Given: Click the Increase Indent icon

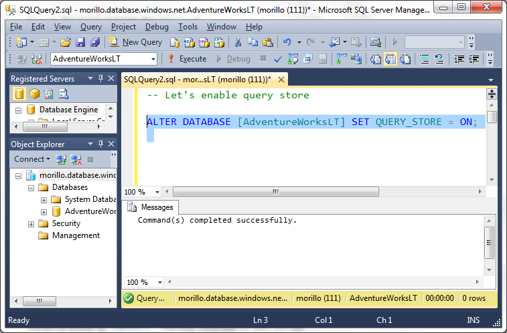Looking at the screenshot, I should click(x=474, y=59).
